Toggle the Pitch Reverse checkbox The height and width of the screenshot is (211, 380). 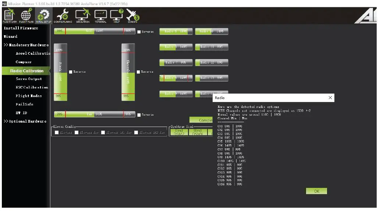pos(71,72)
